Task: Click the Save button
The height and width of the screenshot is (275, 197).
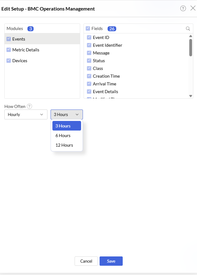Action: pyautogui.click(x=111, y=261)
